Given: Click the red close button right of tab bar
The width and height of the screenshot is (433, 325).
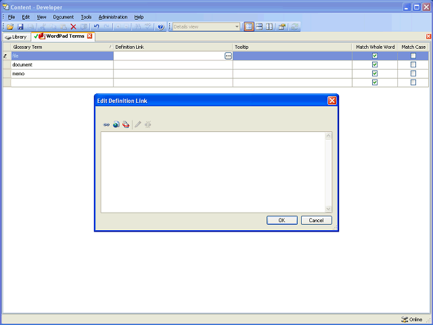Looking at the screenshot, I should 428,36.
